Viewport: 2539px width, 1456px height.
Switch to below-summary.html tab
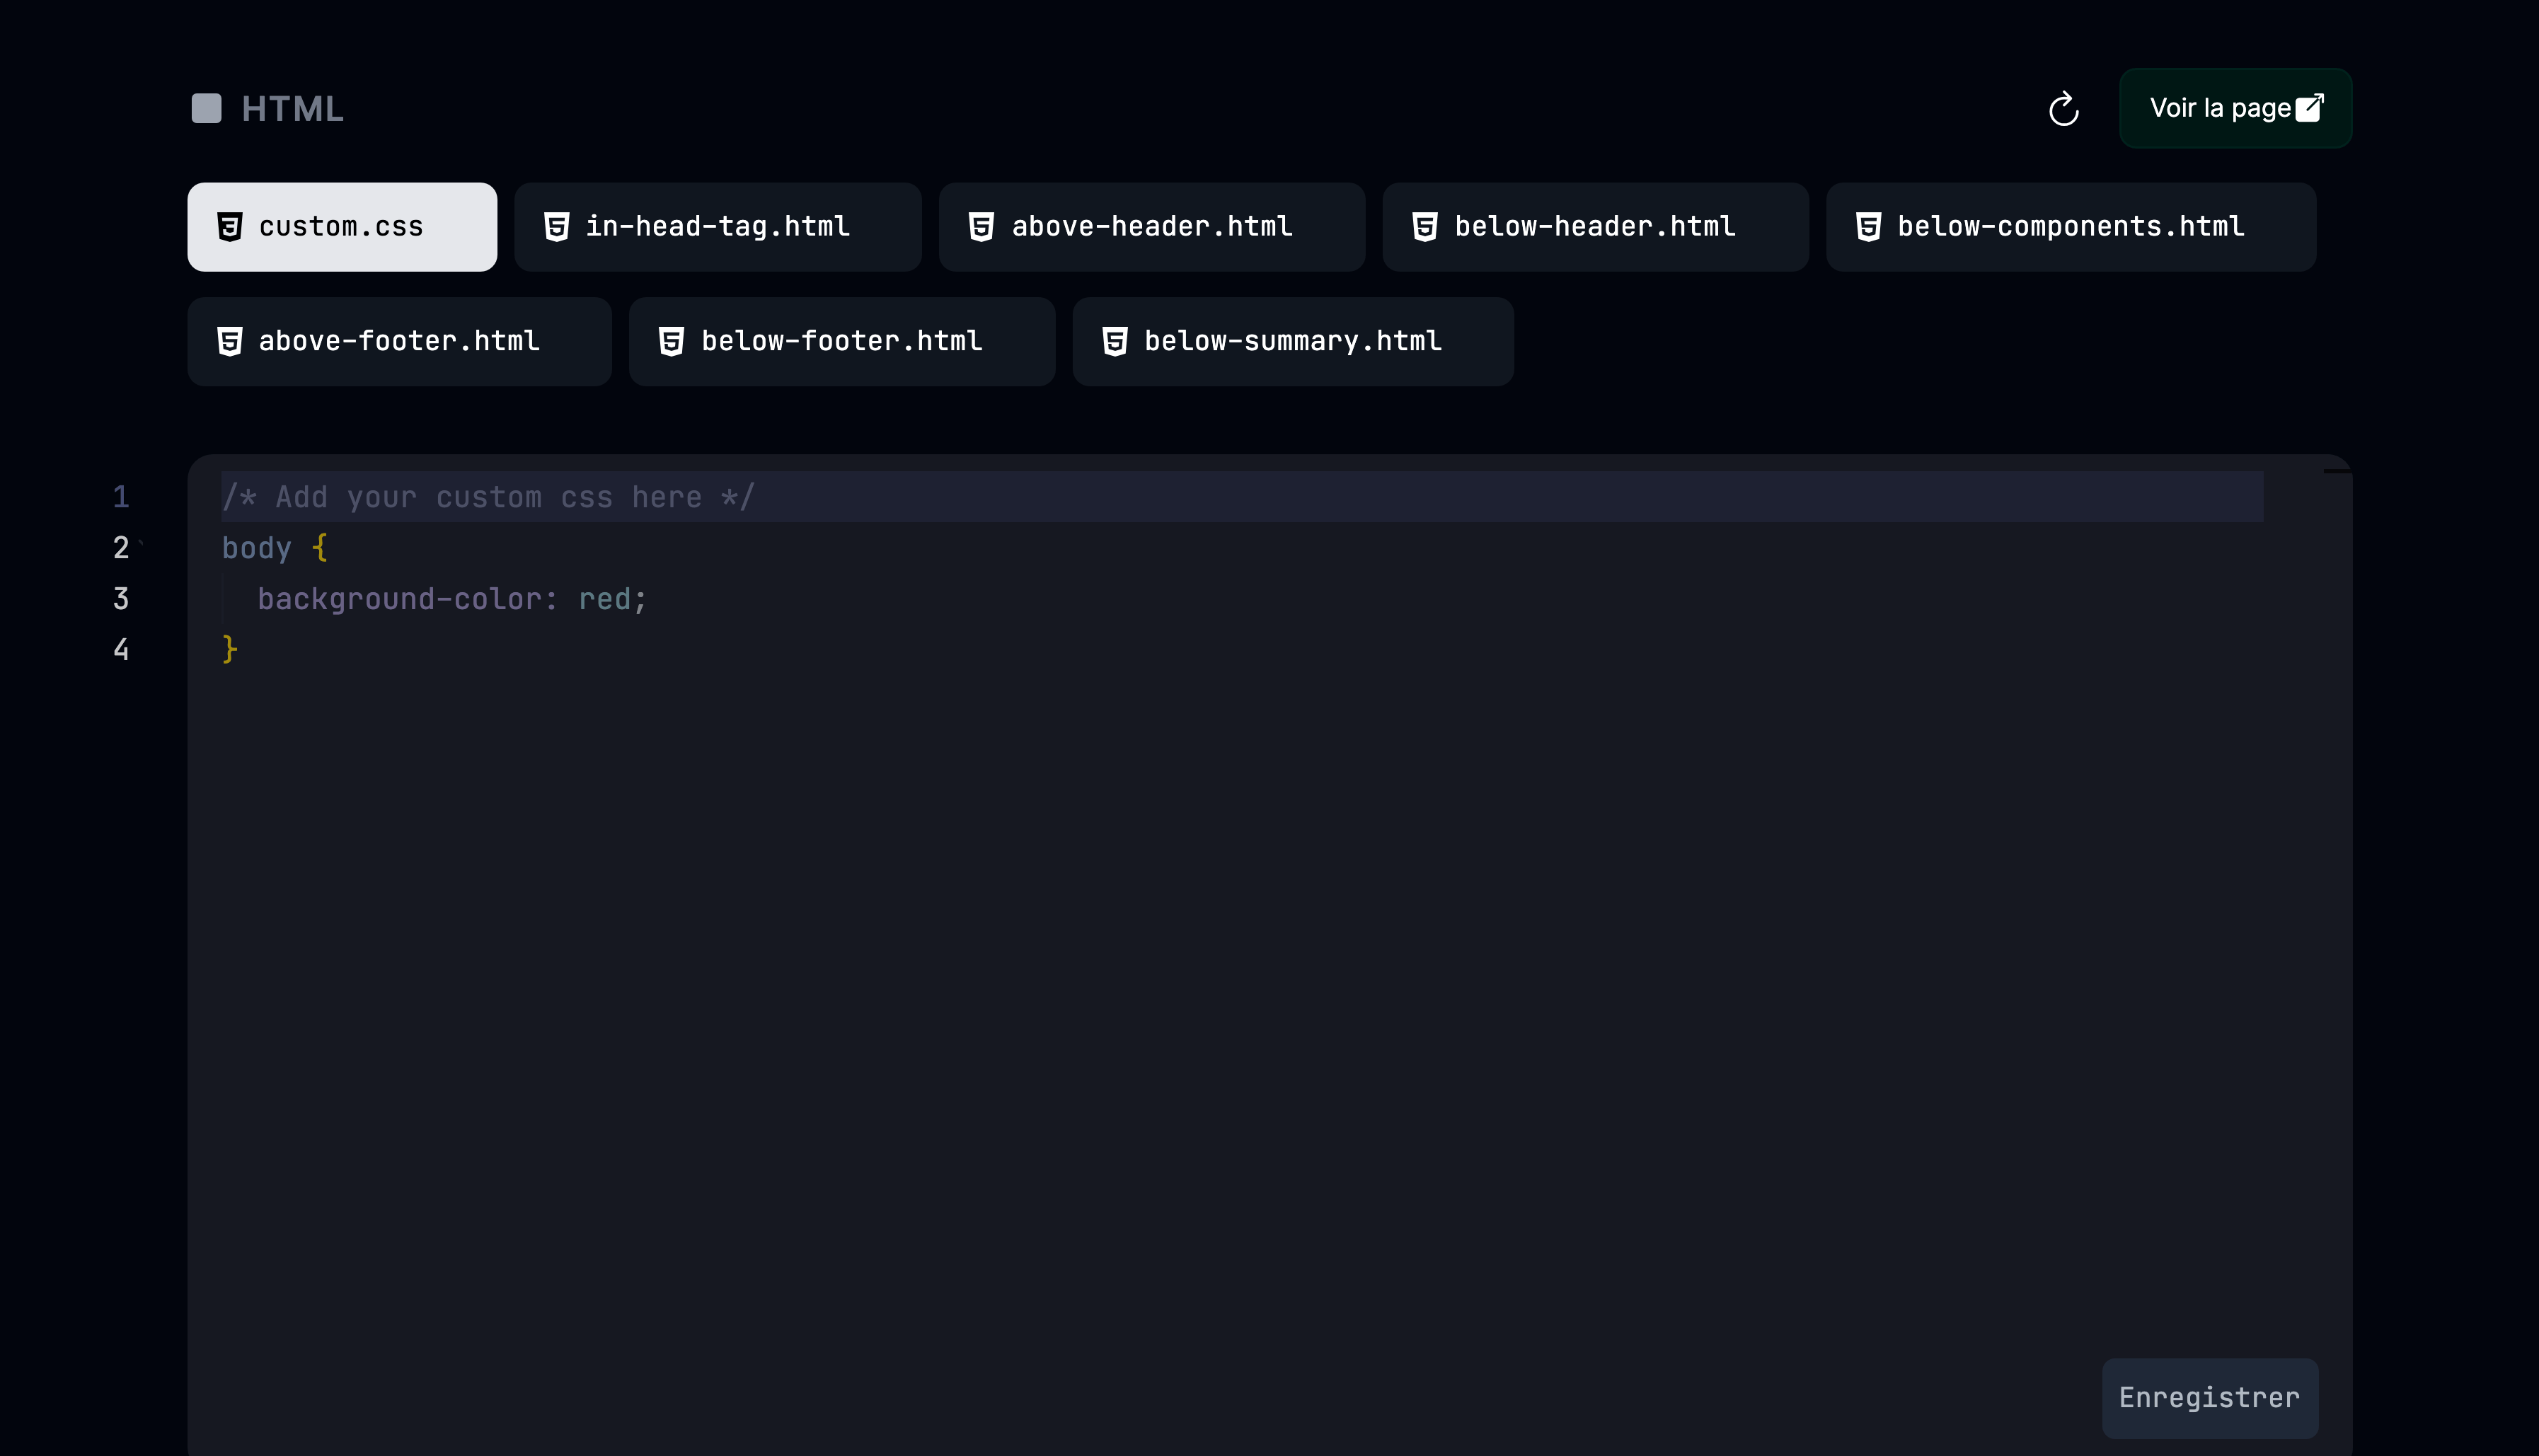[x=1292, y=341]
